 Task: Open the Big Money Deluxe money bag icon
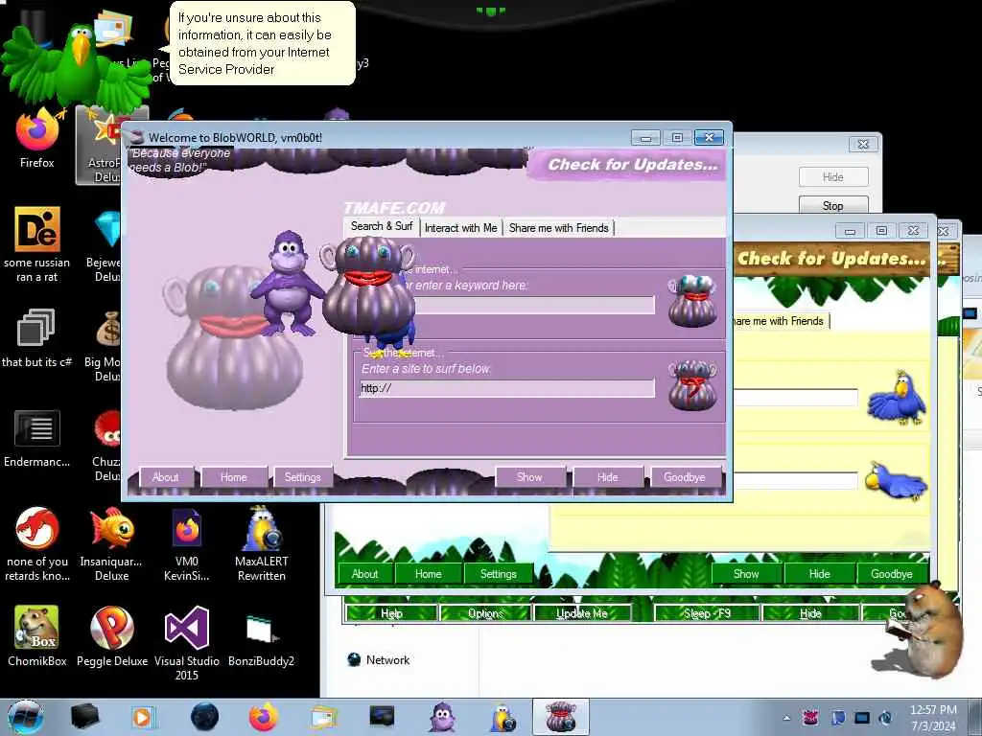point(107,344)
